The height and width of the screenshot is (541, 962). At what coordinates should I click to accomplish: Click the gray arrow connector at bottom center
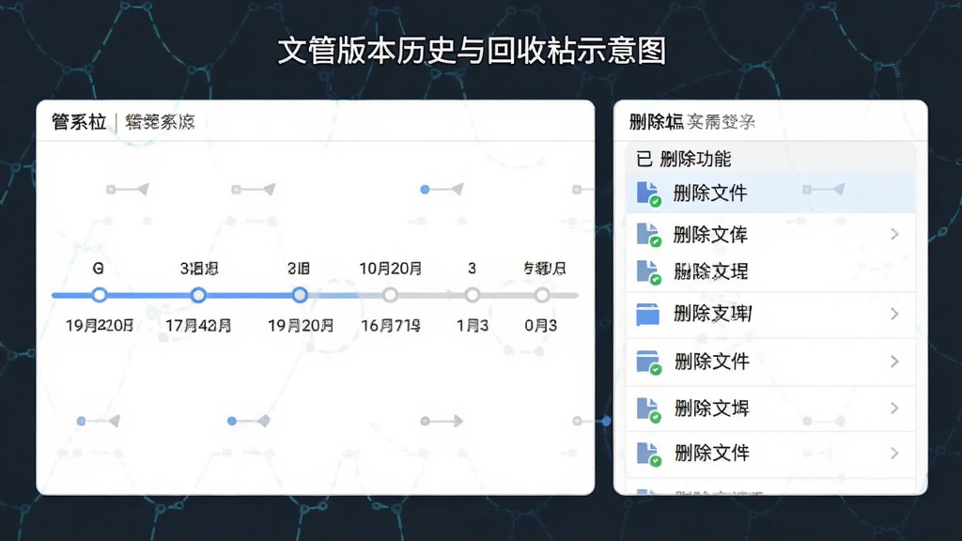pyautogui.click(x=442, y=421)
